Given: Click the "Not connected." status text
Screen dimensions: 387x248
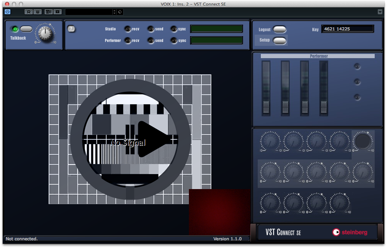Looking at the screenshot, I should 22,239.
